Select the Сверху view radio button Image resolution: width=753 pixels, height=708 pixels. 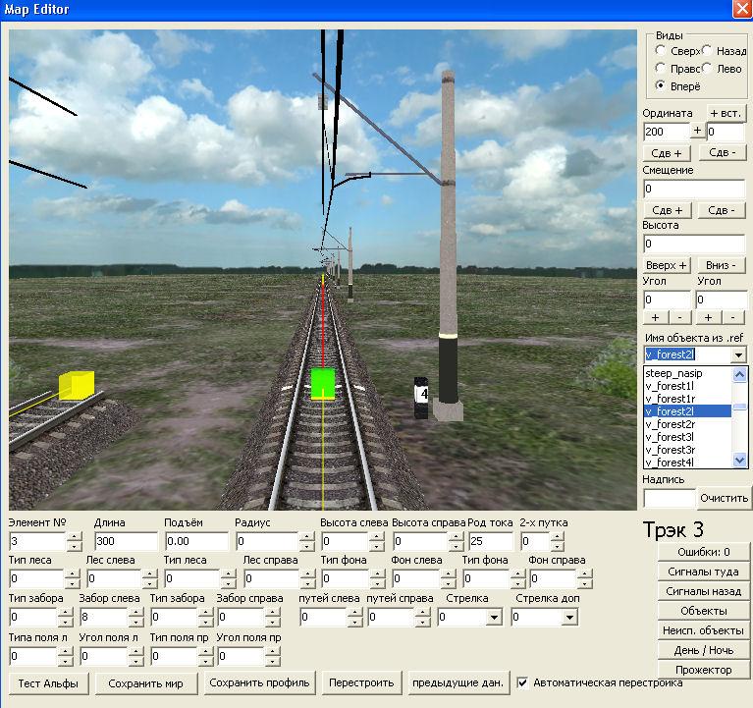[660, 50]
